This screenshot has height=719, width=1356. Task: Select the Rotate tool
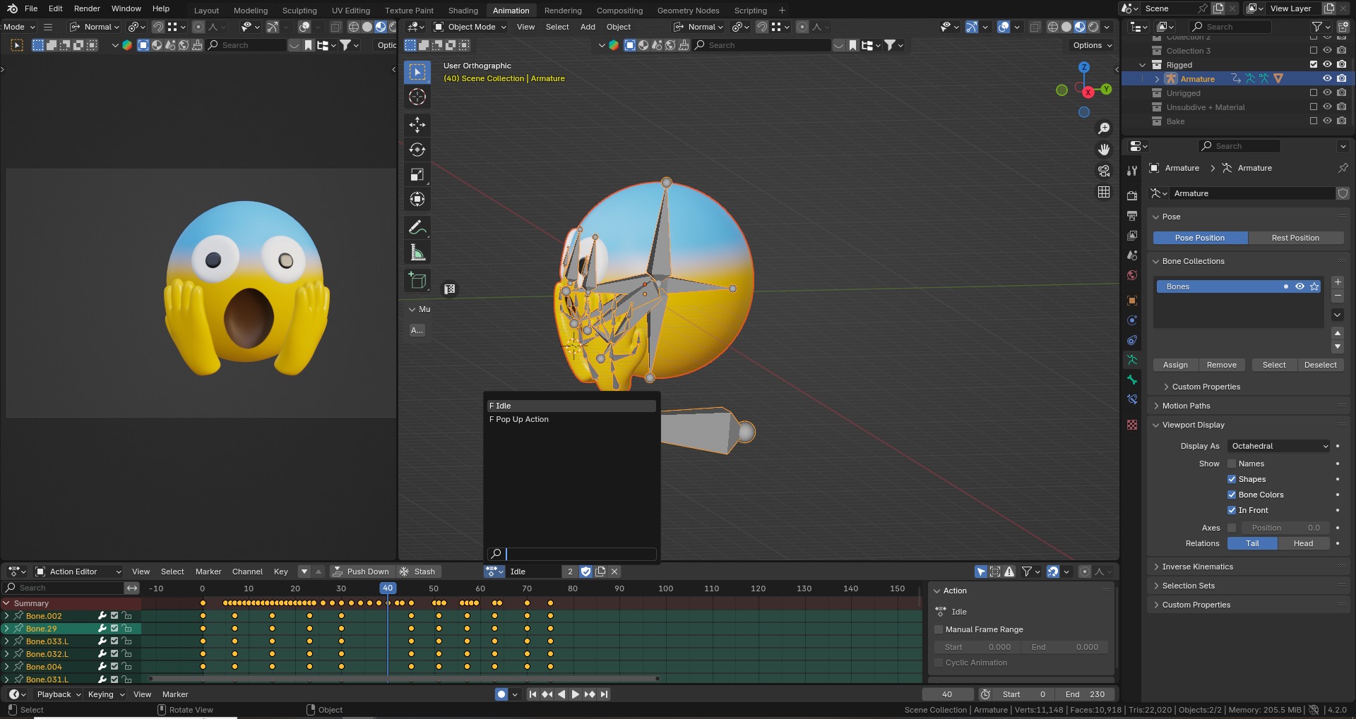pos(417,150)
